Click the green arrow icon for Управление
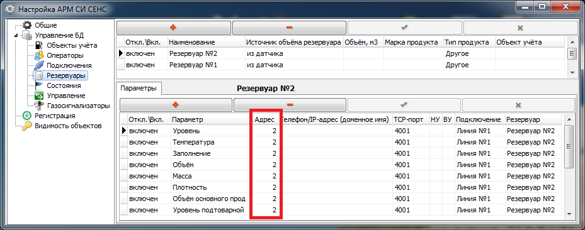The height and width of the screenshot is (230, 585). click(x=39, y=96)
